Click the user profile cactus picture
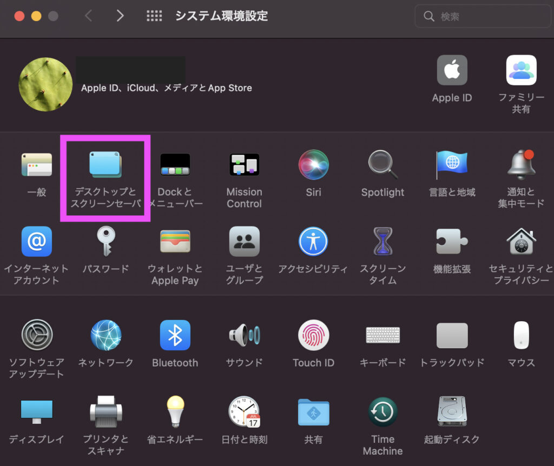The width and height of the screenshot is (554, 466). [x=45, y=84]
